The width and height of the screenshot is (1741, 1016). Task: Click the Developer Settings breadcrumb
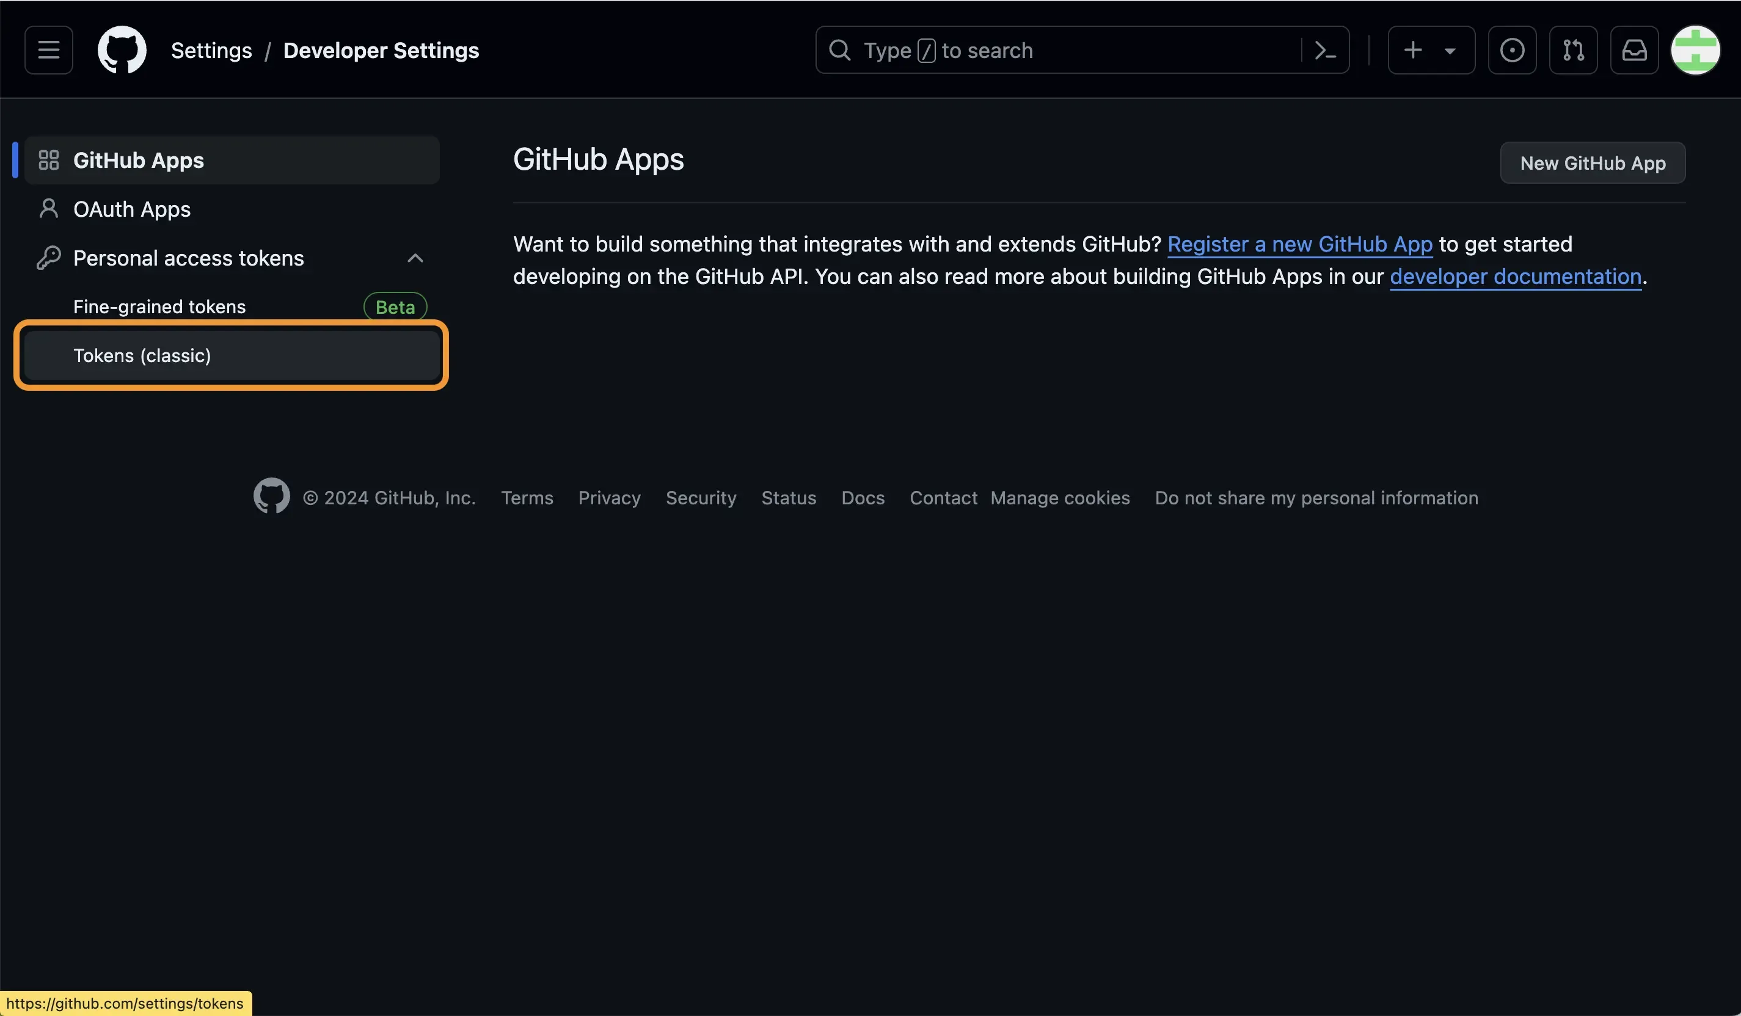(381, 51)
